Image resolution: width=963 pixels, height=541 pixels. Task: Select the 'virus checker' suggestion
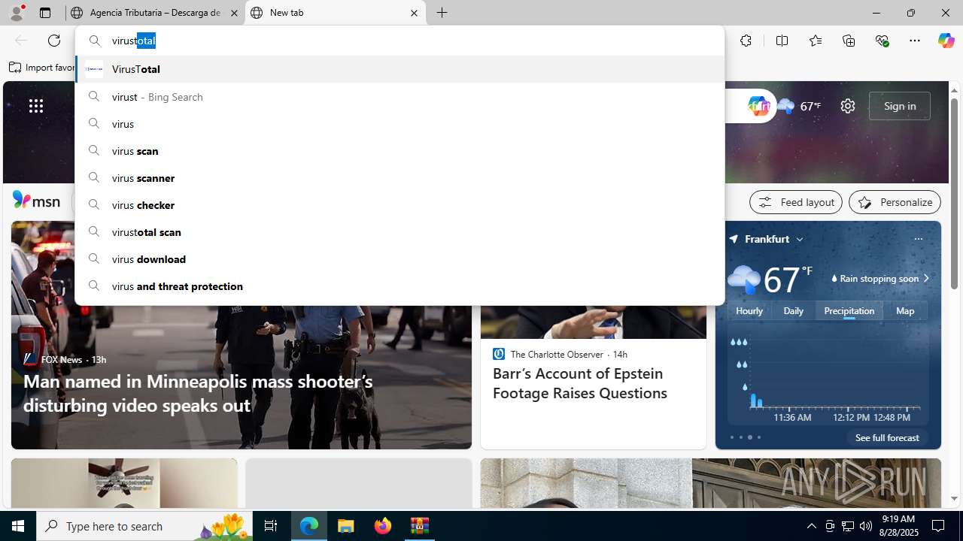click(399, 205)
